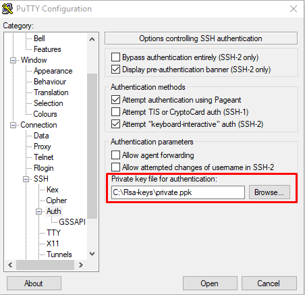This screenshot has height=295, width=305.
Task: Click the PuTTY icon in title bar
Action: click(7, 9)
